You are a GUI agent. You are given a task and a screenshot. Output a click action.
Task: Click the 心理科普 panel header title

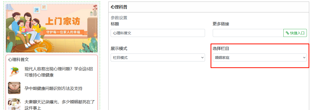click(x=119, y=7)
